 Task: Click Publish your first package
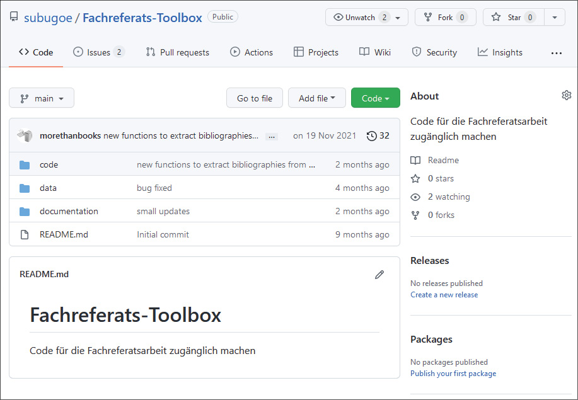[x=453, y=374]
